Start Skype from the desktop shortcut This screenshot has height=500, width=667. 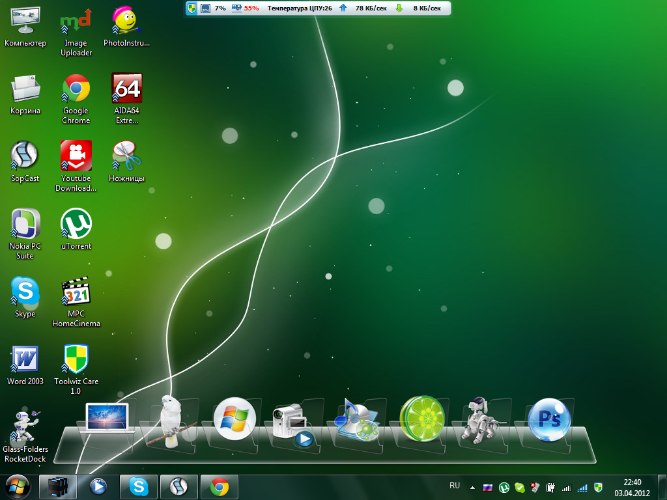tap(25, 291)
